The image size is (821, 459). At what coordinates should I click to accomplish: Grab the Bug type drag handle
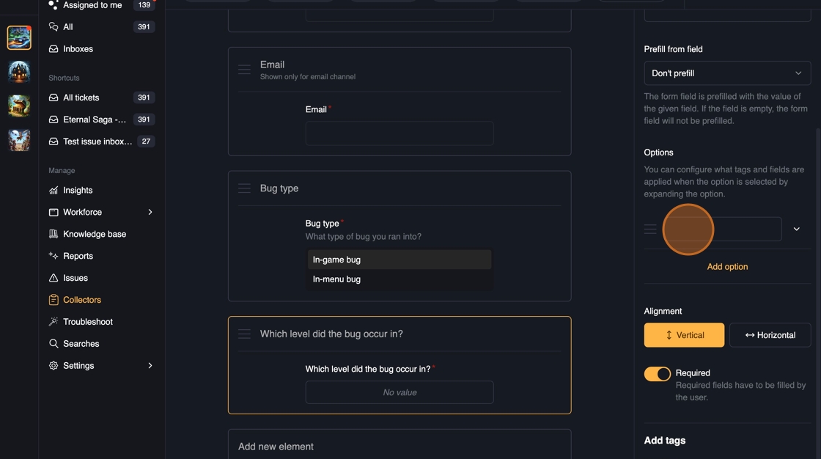[x=244, y=188]
